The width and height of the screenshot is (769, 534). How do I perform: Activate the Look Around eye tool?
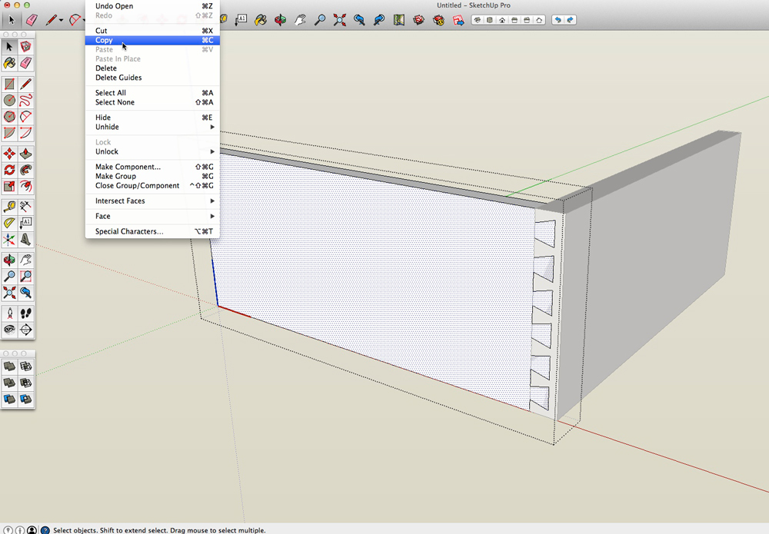tap(9, 330)
